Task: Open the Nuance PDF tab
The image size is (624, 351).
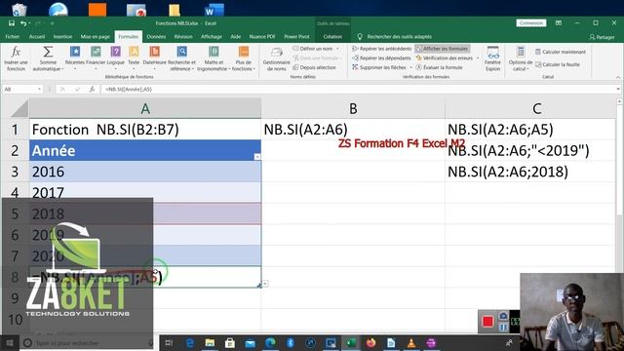Action: coord(262,37)
